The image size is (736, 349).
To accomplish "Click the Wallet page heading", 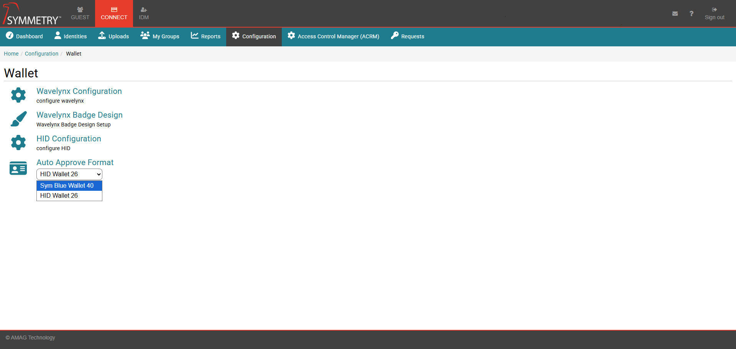I will pos(21,73).
